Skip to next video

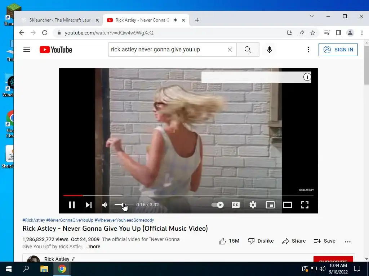coord(89,205)
